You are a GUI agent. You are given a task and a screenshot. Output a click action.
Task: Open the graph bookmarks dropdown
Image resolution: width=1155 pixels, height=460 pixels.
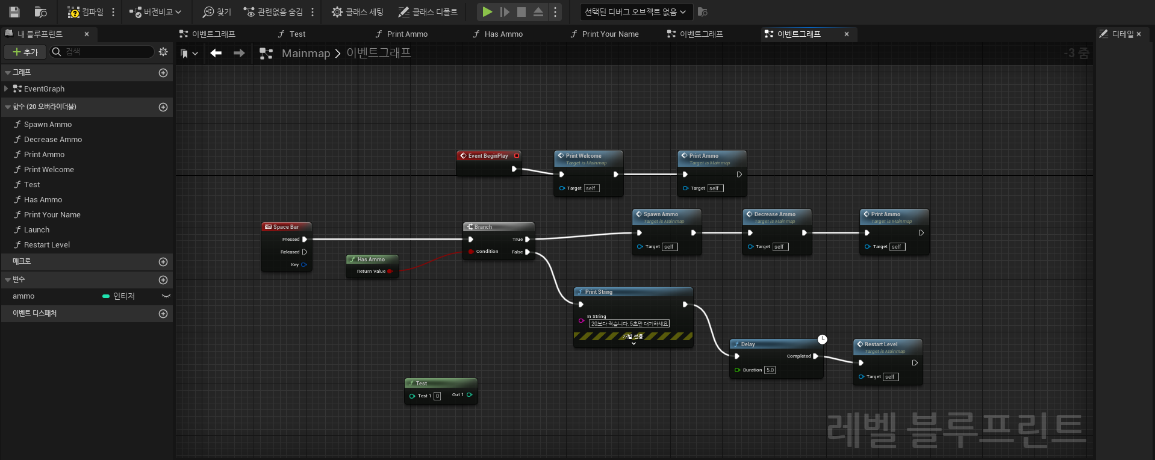pyautogui.click(x=189, y=53)
